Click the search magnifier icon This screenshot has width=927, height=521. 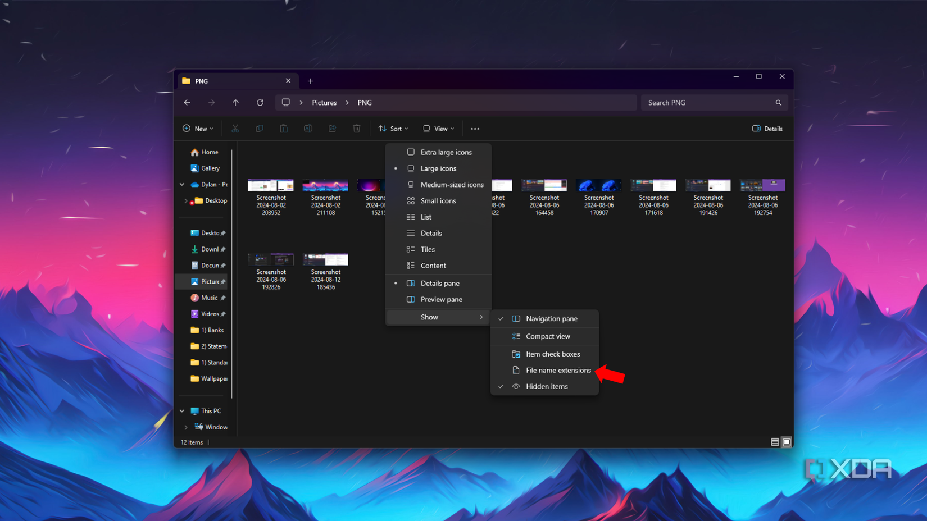click(x=778, y=102)
